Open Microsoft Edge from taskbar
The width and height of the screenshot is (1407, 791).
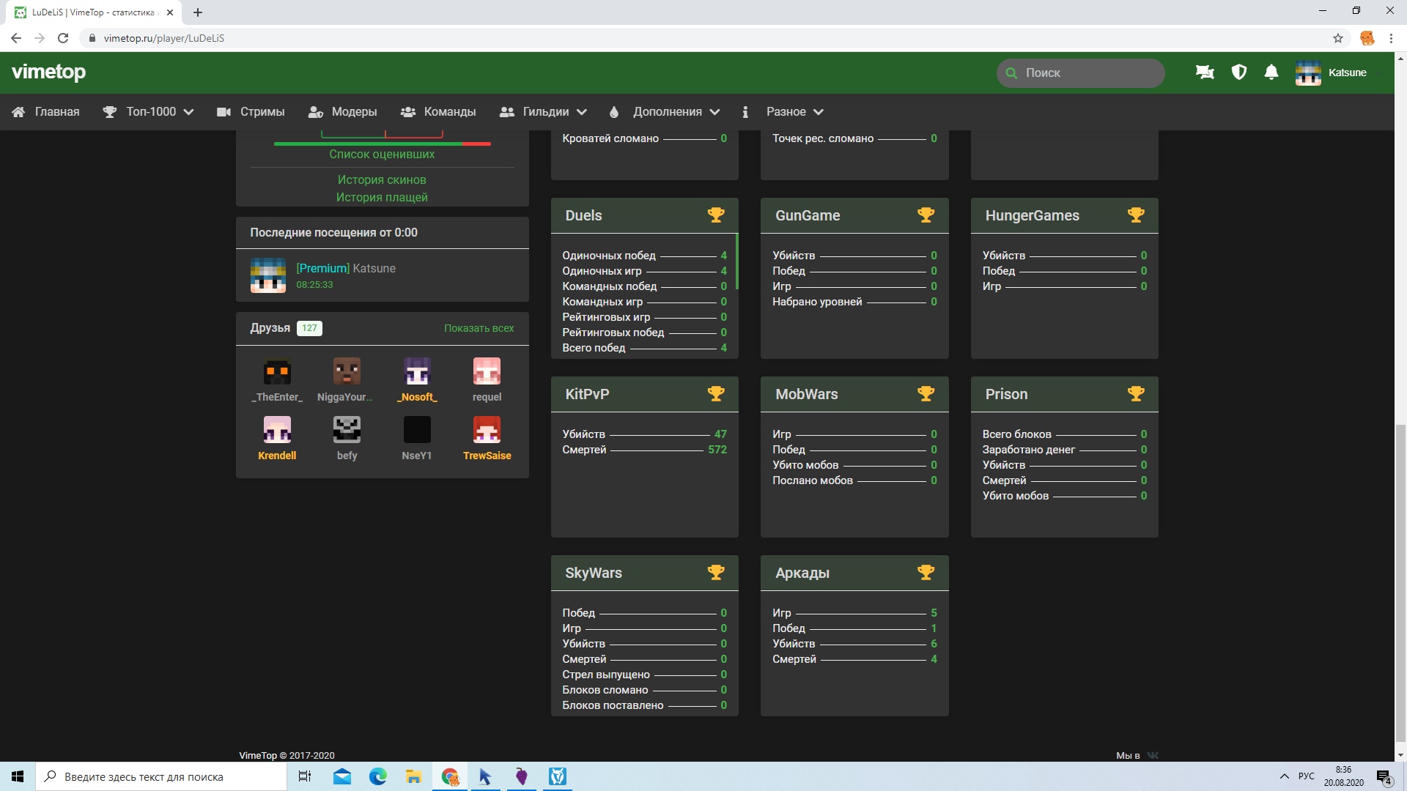[x=378, y=776]
